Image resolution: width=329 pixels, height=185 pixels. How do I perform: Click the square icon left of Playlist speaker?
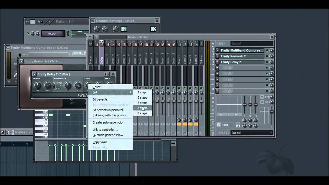(x=3, y=132)
